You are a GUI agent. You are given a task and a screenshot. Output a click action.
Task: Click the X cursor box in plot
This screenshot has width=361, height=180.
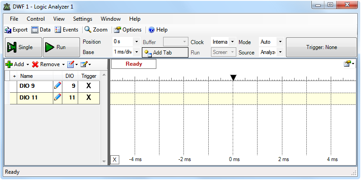(115, 160)
